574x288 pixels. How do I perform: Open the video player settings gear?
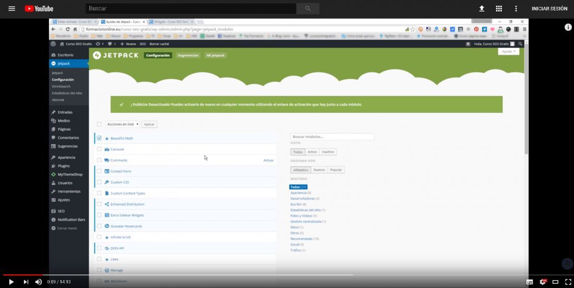543,282
